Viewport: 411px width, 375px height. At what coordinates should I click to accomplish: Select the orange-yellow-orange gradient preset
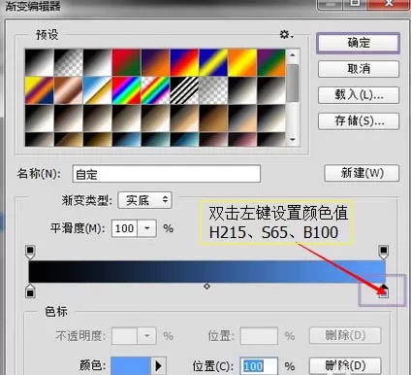[242, 62]
